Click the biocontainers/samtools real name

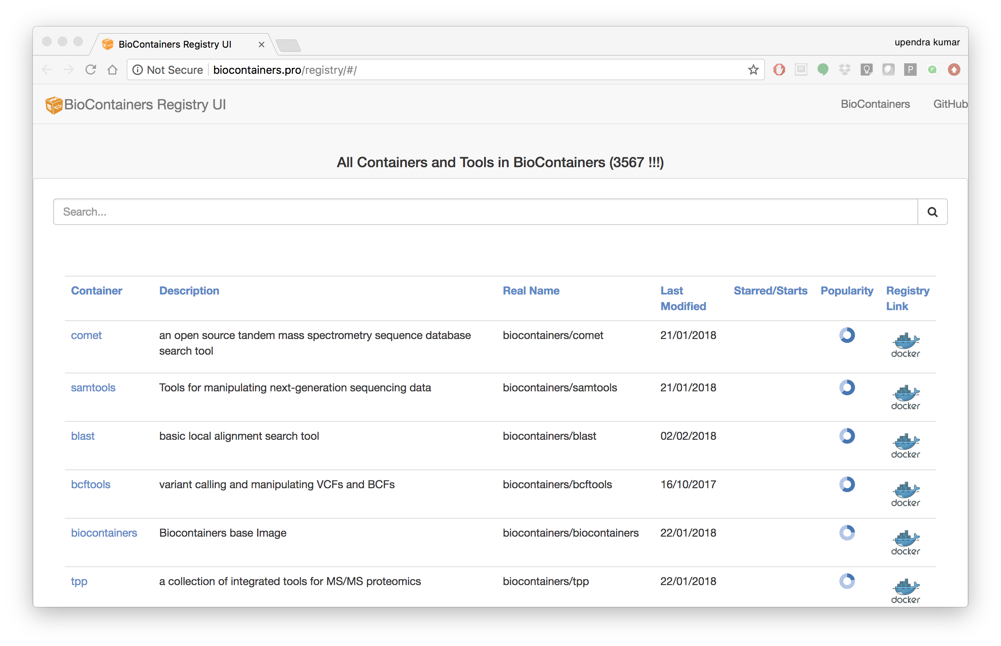click(x=559, y=387)
